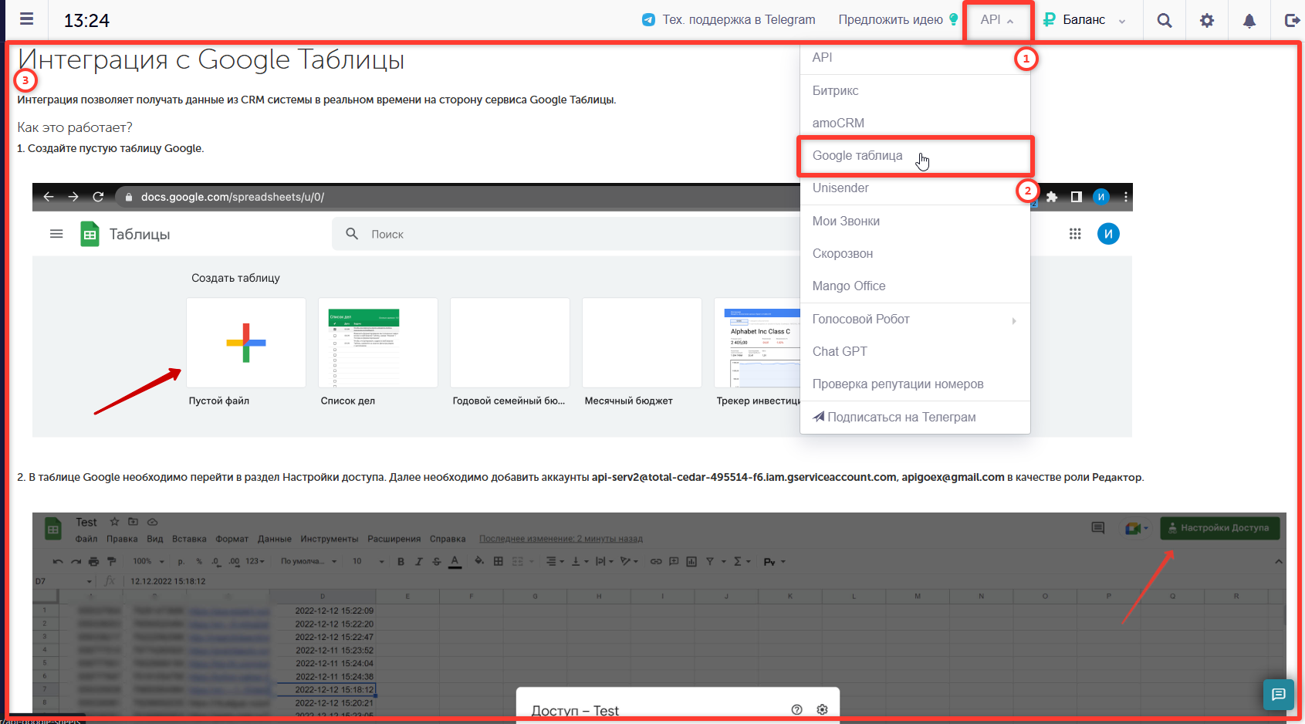Click green Настройки Доступа button
Viewport: 1305px width, 724px height.
click(x=1219, y=528)
